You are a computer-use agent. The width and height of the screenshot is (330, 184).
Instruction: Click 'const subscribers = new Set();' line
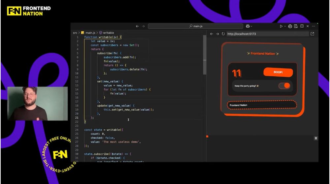pyautogui.click(x=115, y=45)
